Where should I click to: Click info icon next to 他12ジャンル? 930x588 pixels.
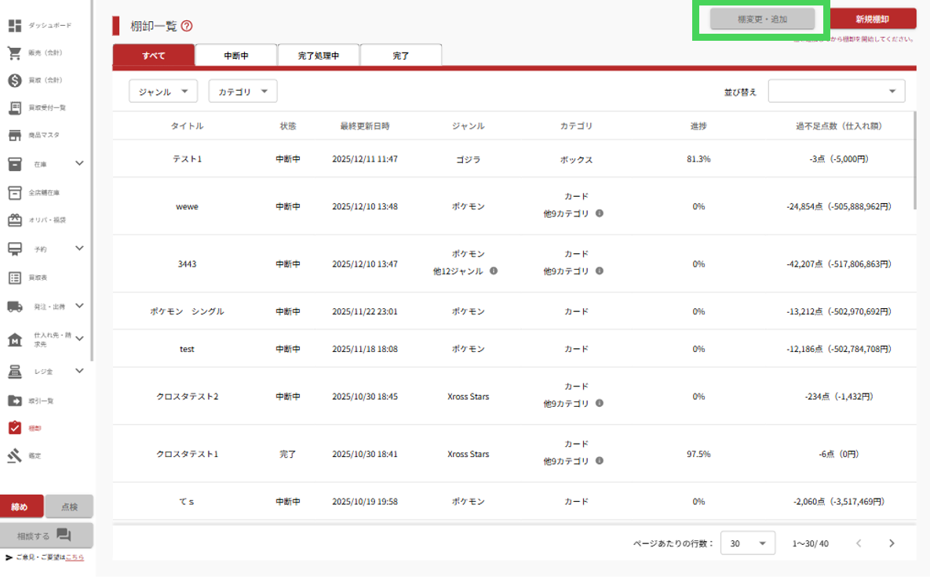point(494,271)
